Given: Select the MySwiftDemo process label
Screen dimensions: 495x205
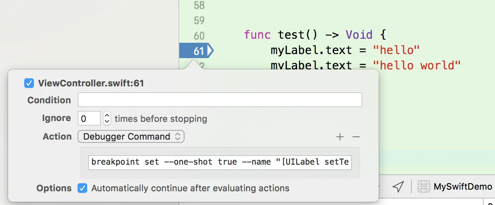Looking at the screenshot, I should click(463, 186).
